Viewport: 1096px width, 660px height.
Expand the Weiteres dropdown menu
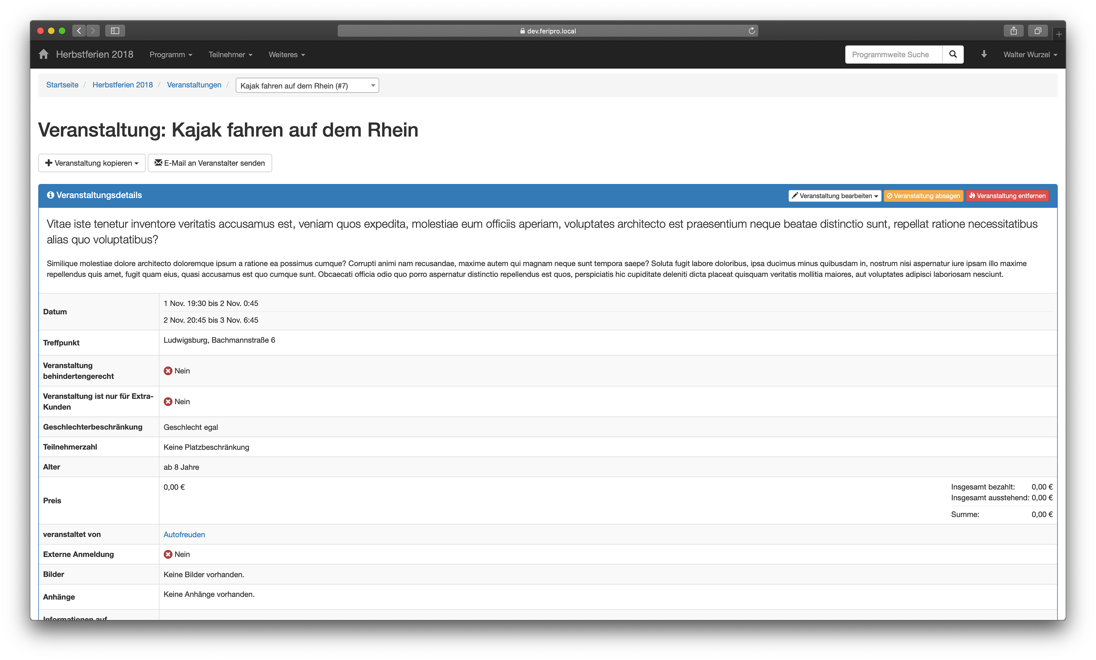pos(286,55)
